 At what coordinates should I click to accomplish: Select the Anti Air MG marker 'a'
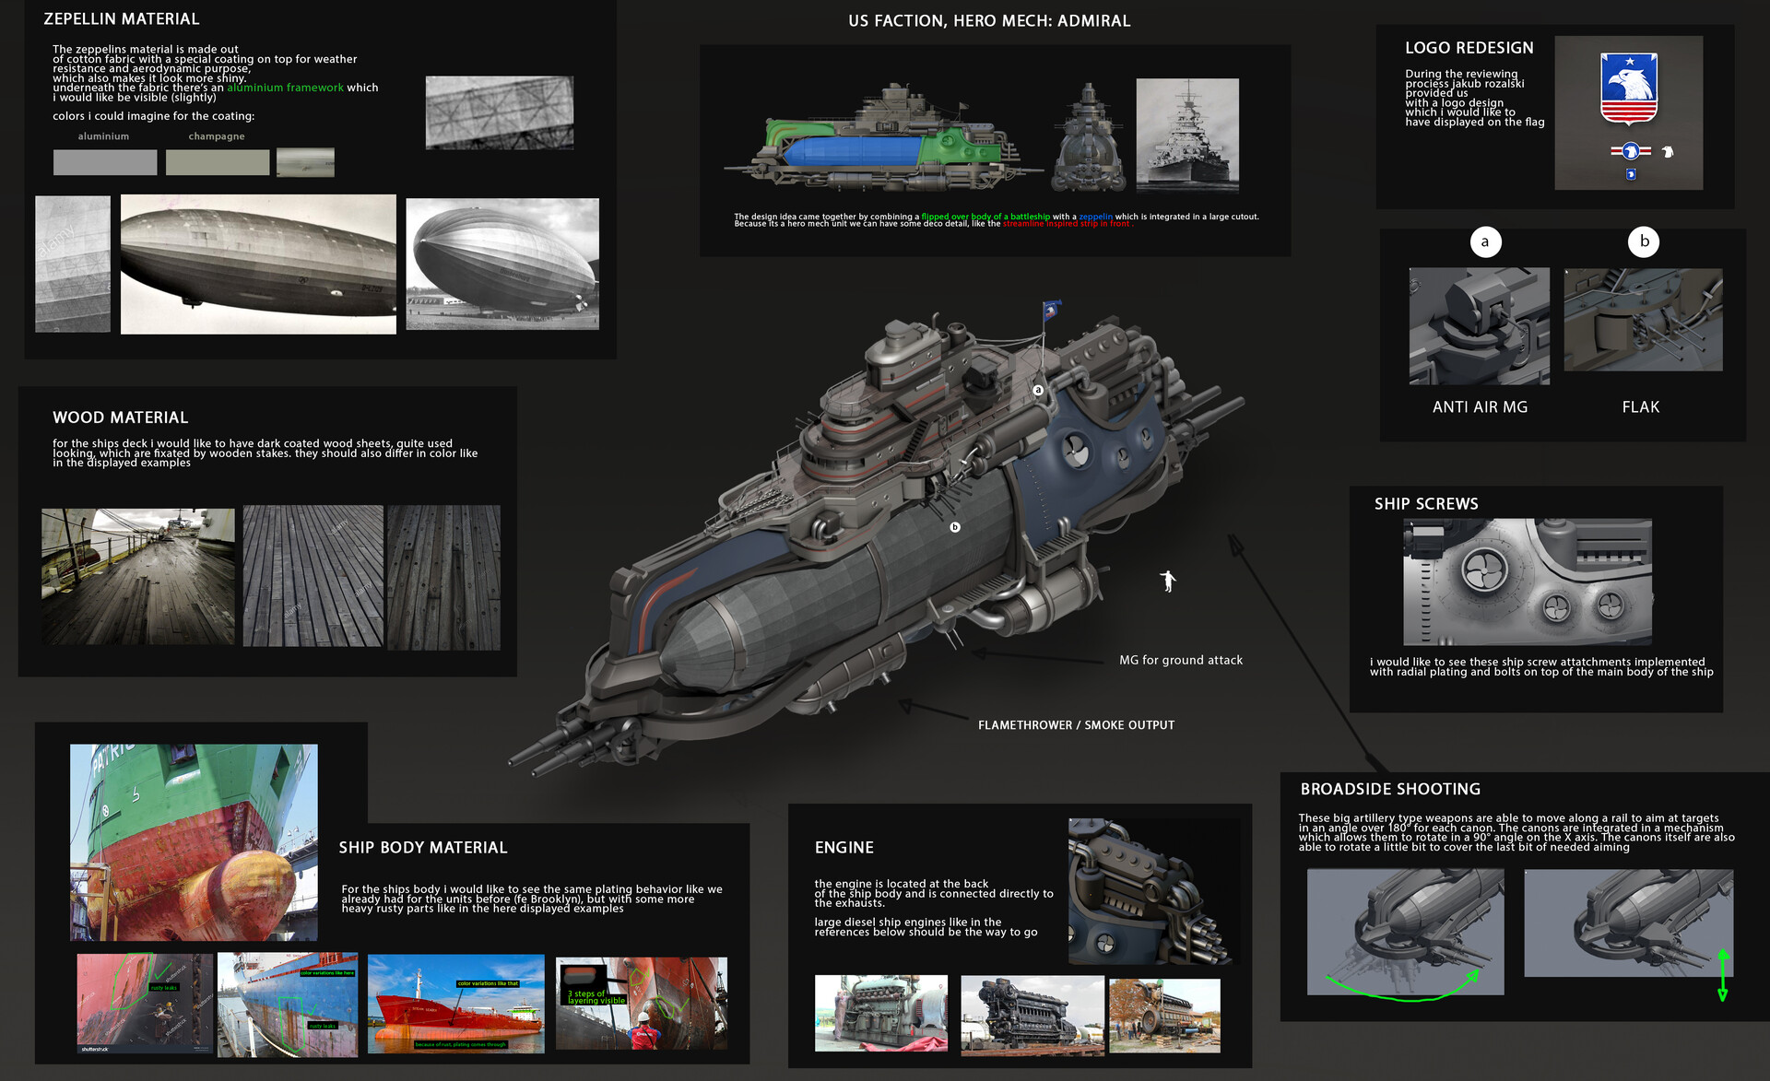tap(1485, 241)
